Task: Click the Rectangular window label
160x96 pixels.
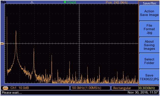Action: 122,88
